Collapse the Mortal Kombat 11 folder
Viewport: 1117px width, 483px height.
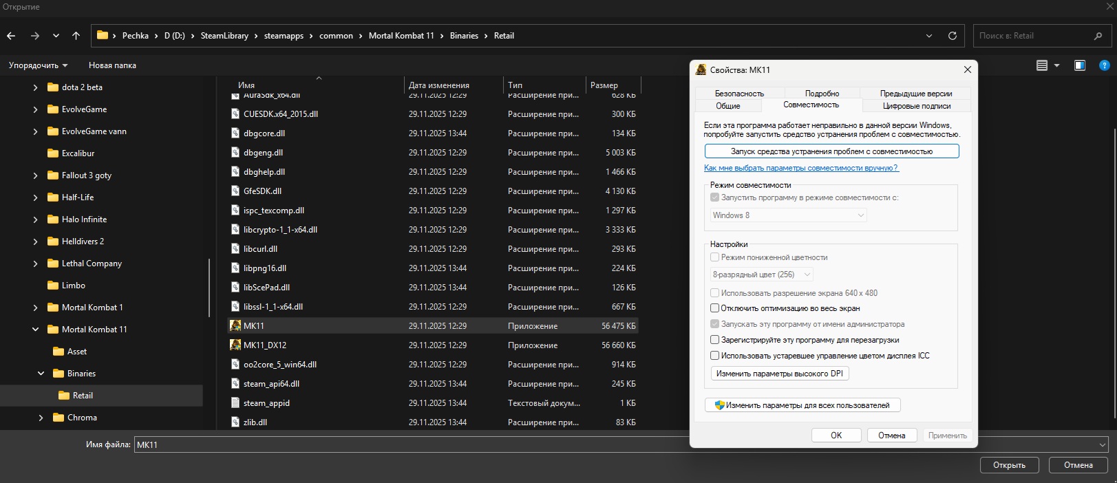click(35, 330)
